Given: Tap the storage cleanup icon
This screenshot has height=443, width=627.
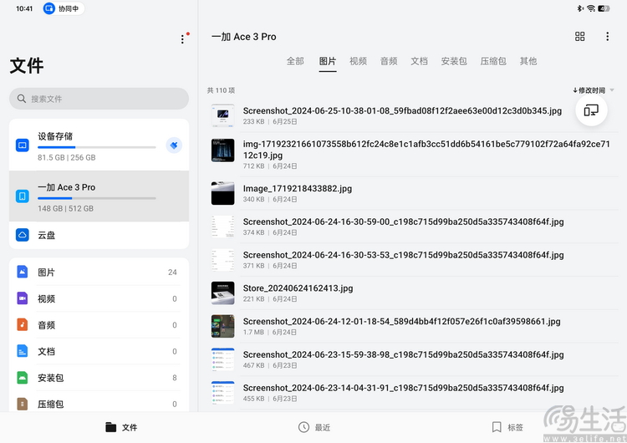Looking at the screenshot, I should click(174, 145).
